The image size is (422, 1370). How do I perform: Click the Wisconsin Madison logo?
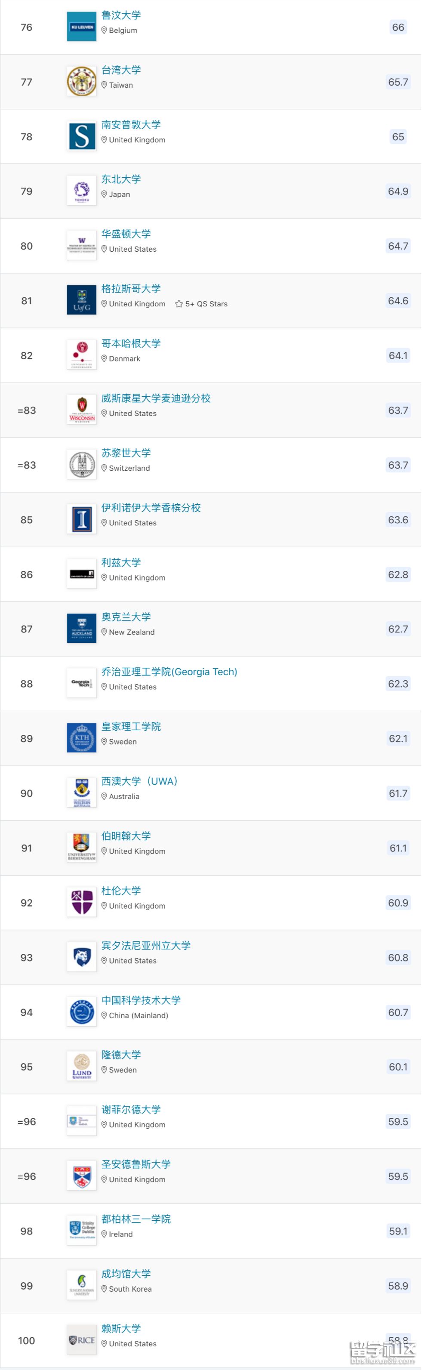pos(81,410)
